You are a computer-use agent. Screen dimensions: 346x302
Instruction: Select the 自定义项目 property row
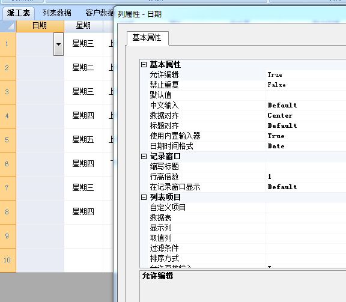click(247, 207)
